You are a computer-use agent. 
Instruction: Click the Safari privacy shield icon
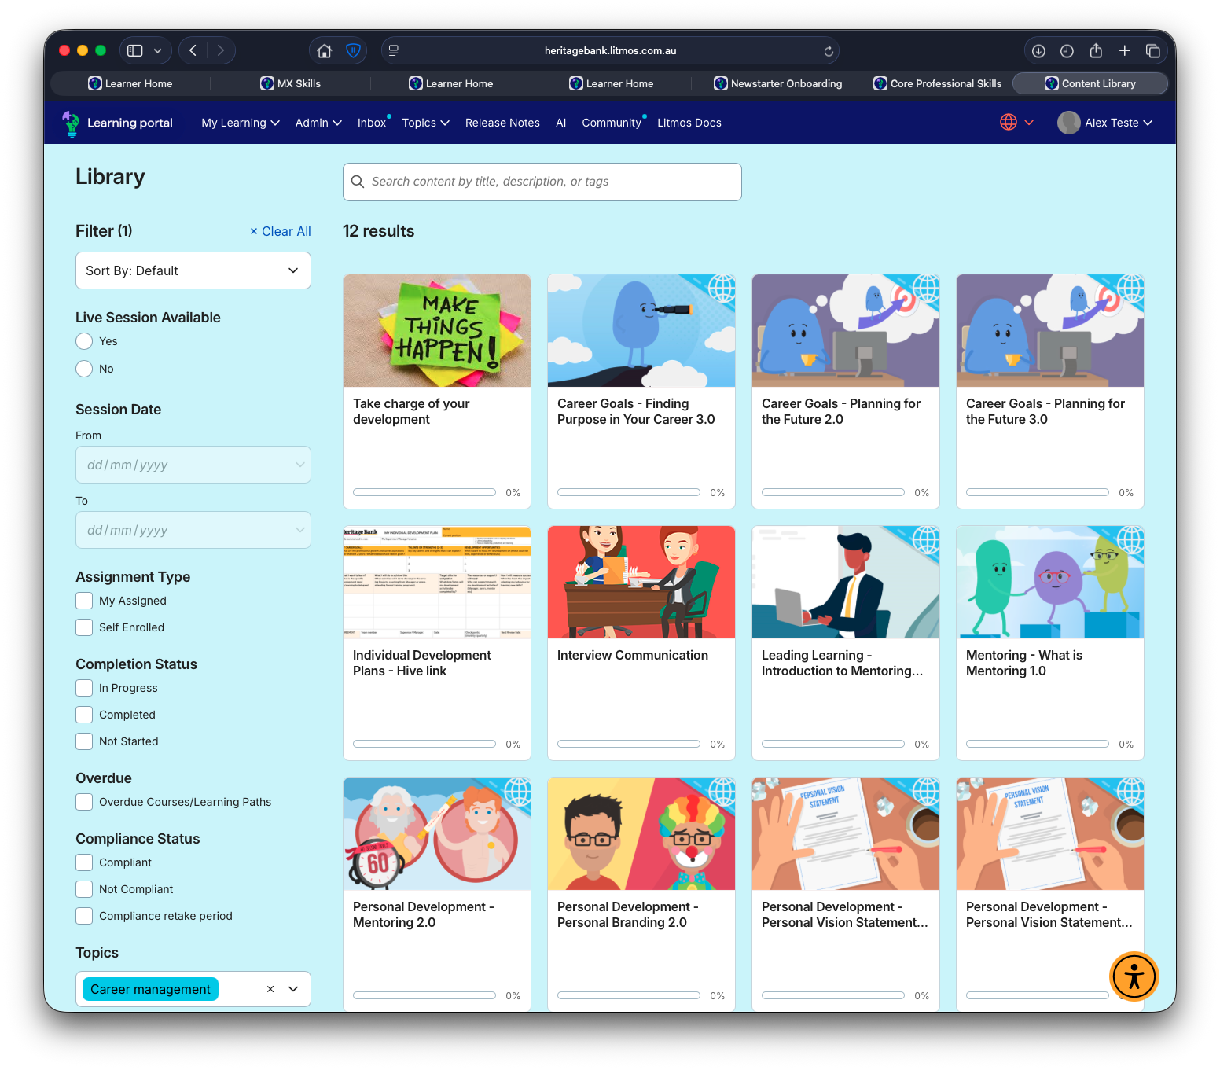353,50
